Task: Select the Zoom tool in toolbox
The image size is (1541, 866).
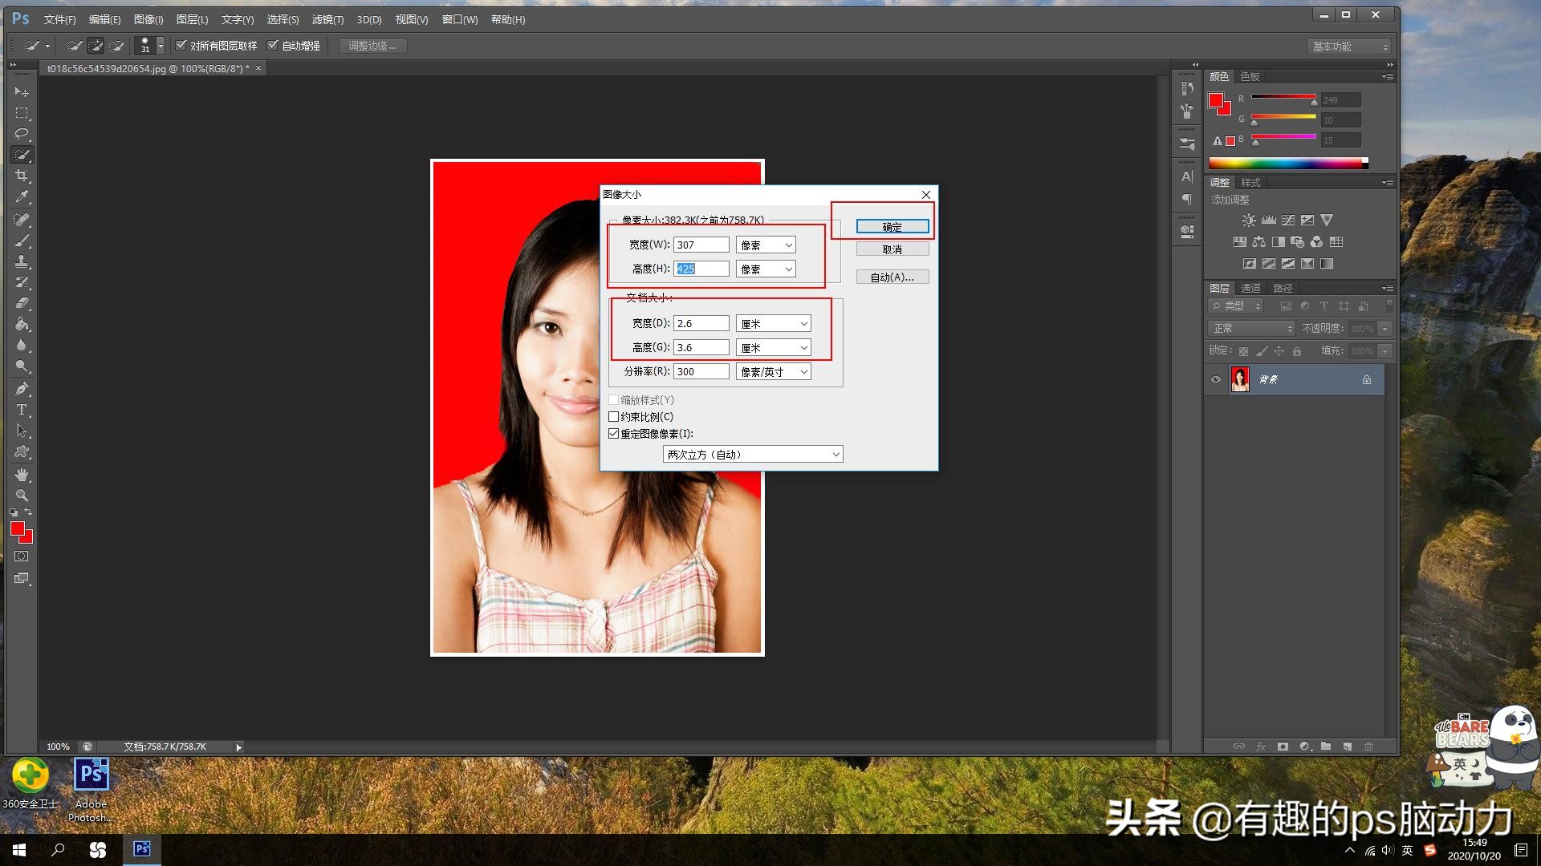Action: click(22, 496)
